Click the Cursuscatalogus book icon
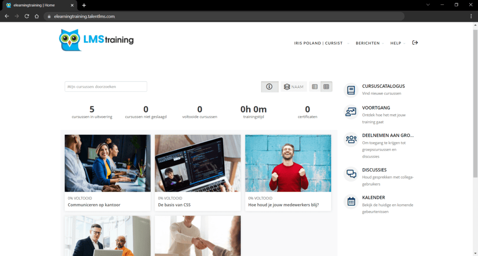Viewport: 478px width, 256px height. click(x=351, y=90)
